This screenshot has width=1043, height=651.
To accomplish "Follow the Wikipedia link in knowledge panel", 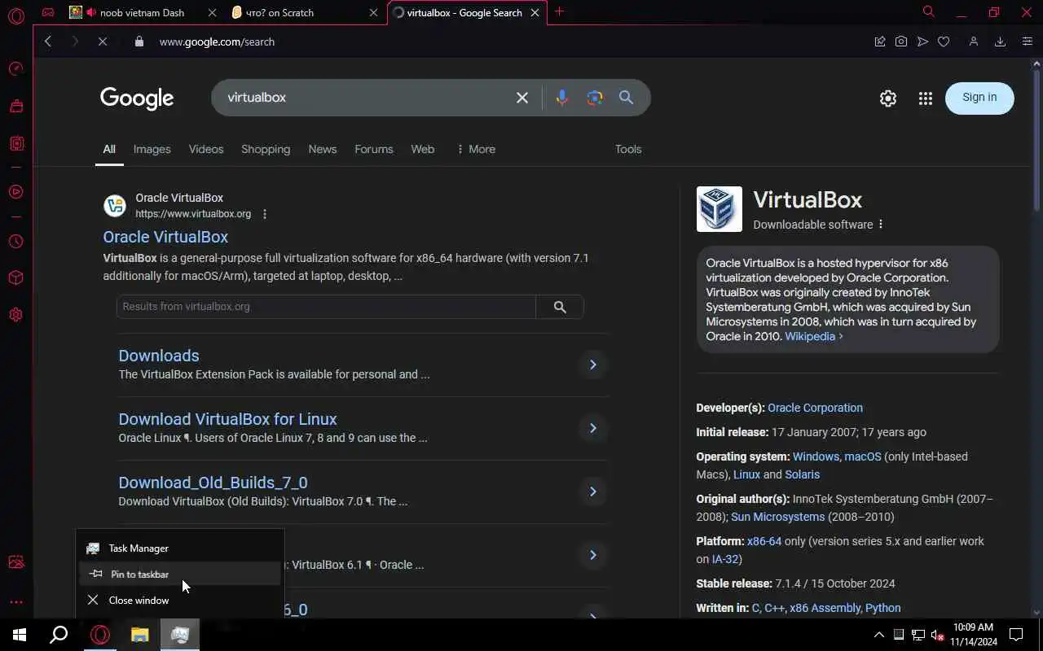I will (x=813, y=336).
